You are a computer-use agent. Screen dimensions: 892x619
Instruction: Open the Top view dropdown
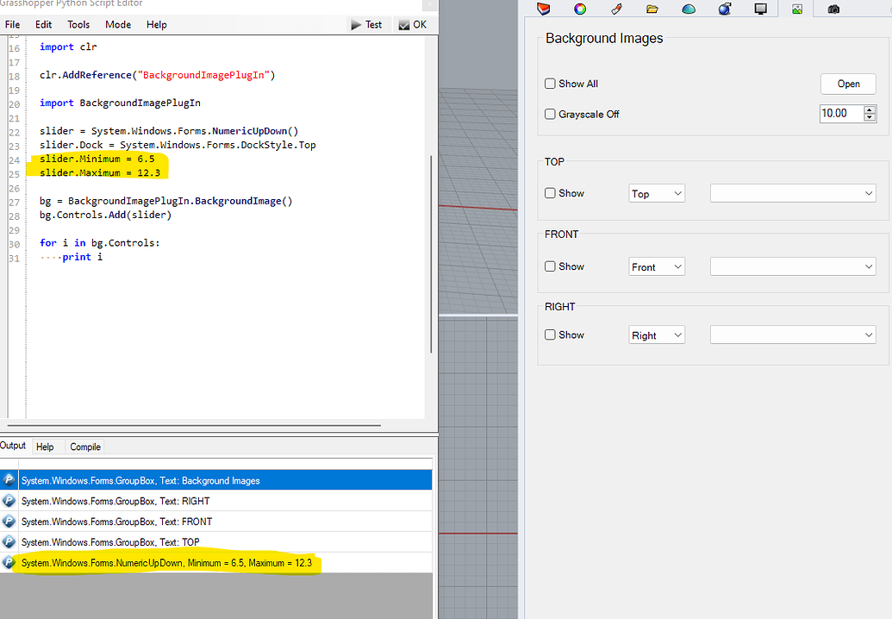pyautogui.click(x=657, y=193)
